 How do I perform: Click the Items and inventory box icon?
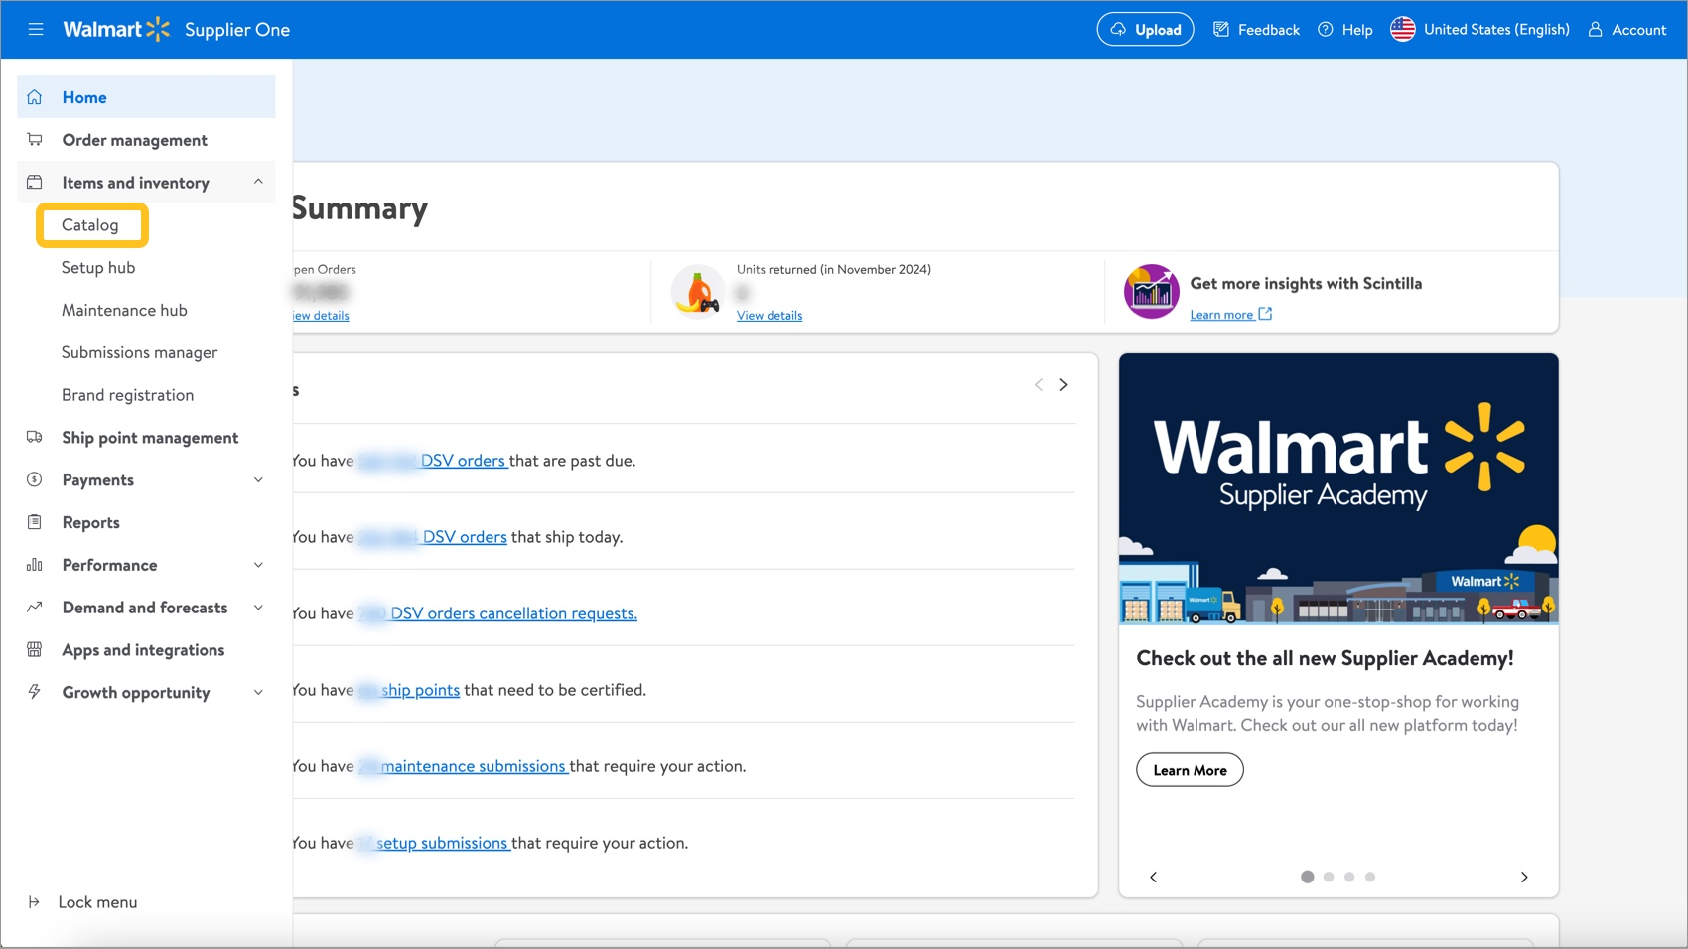coord(35,183)
